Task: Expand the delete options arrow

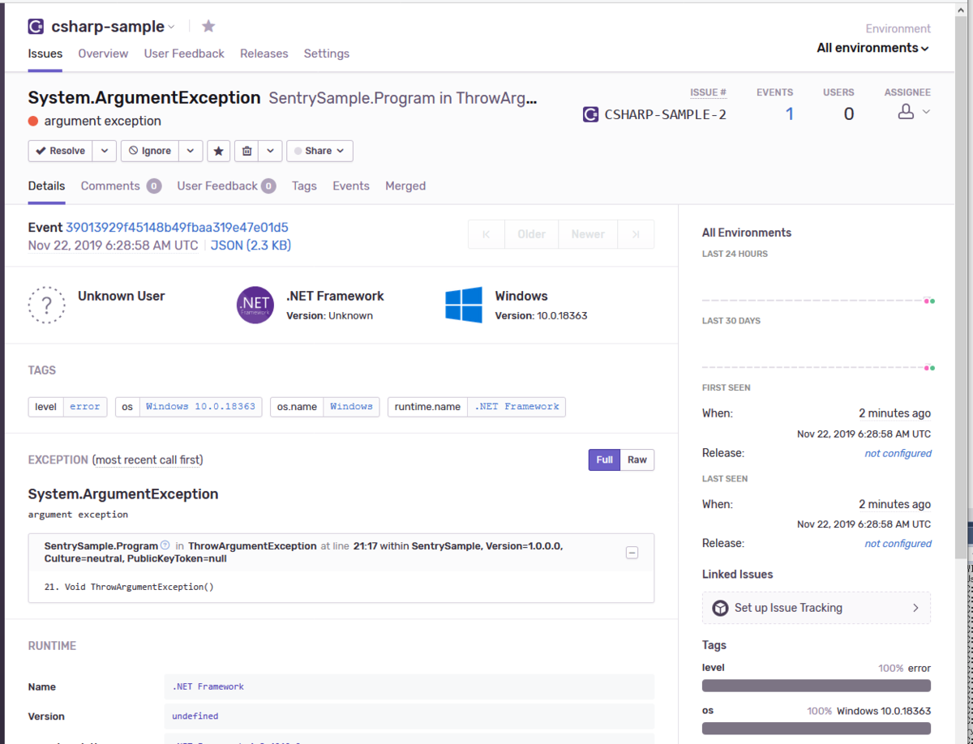Action: click(271, 151)
